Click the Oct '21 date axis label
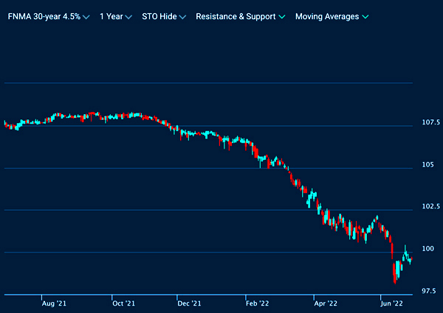 [x=123, y=303]
